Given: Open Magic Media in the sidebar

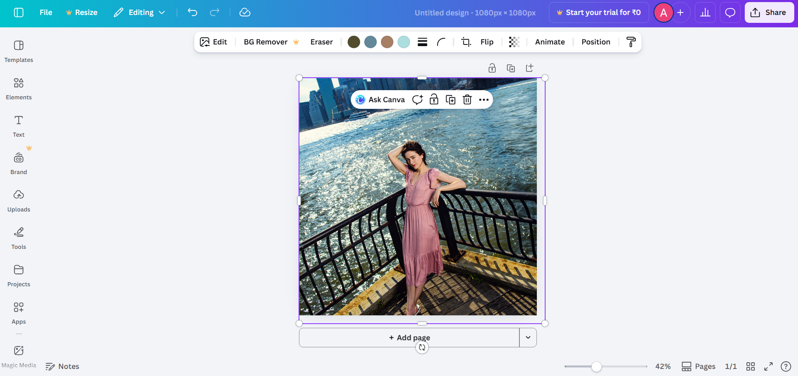Looking at the screenshot, I should [x=19, y=354].
